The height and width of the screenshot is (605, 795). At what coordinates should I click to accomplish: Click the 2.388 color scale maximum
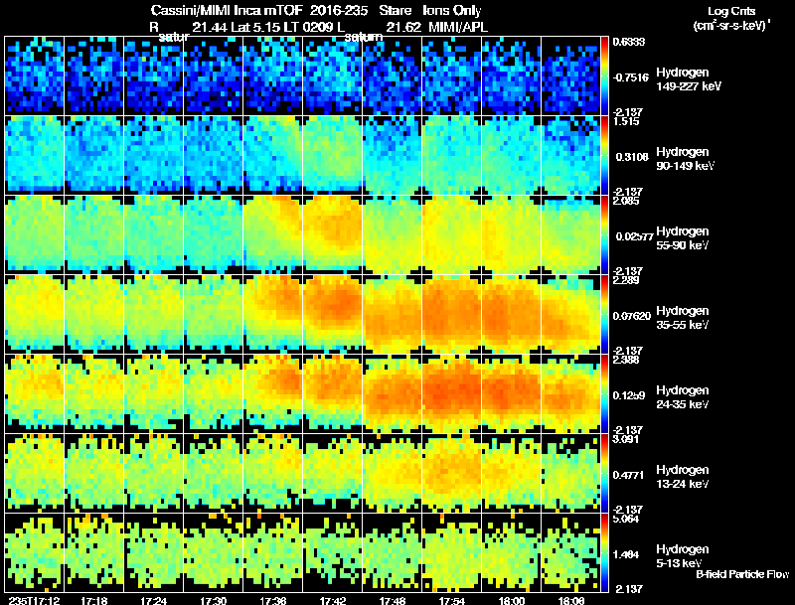click(626, 361)
